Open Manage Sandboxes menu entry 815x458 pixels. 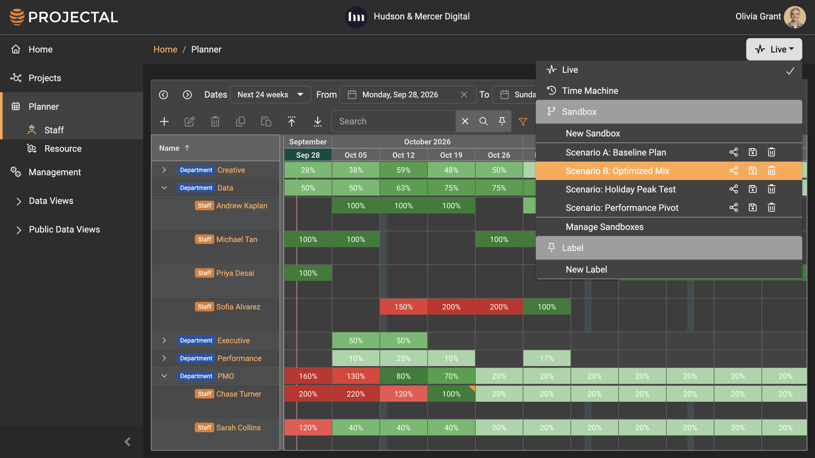(x=669, y=227)
